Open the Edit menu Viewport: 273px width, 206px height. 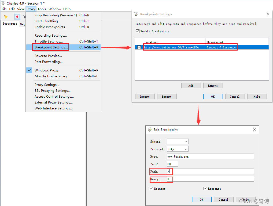12,9
